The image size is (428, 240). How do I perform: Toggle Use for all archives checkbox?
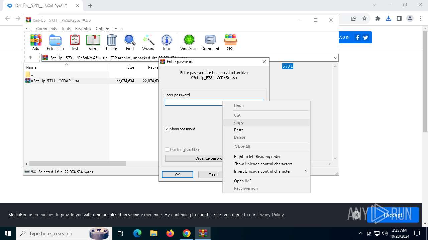tap(167, 150)
